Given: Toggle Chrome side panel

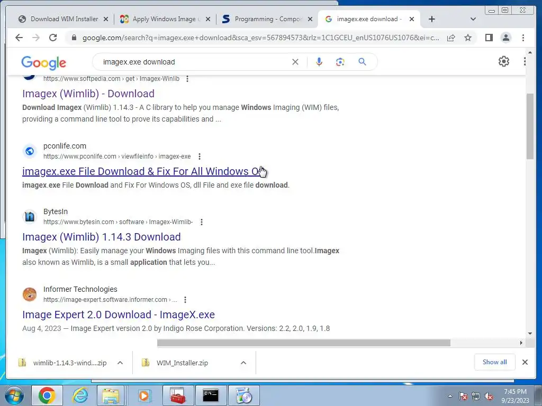Looking at the screenshot, I should pos(489,38).
